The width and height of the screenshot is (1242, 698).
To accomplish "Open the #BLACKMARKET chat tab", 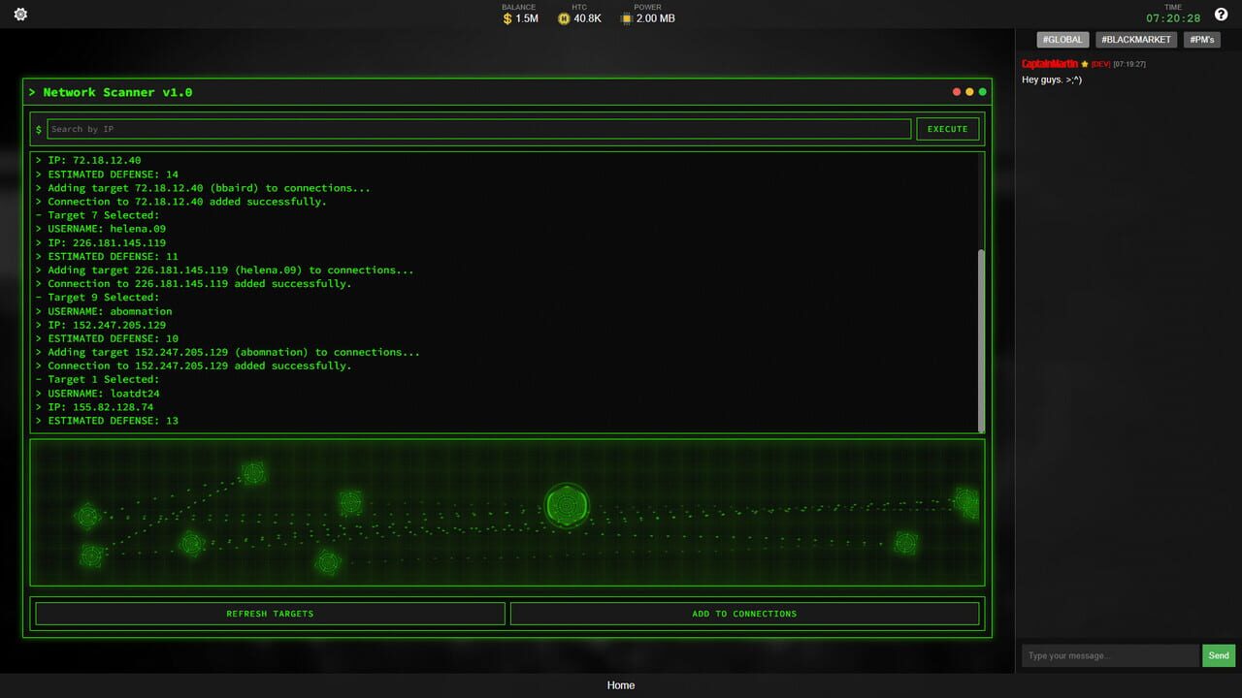I will (1136, 40).
